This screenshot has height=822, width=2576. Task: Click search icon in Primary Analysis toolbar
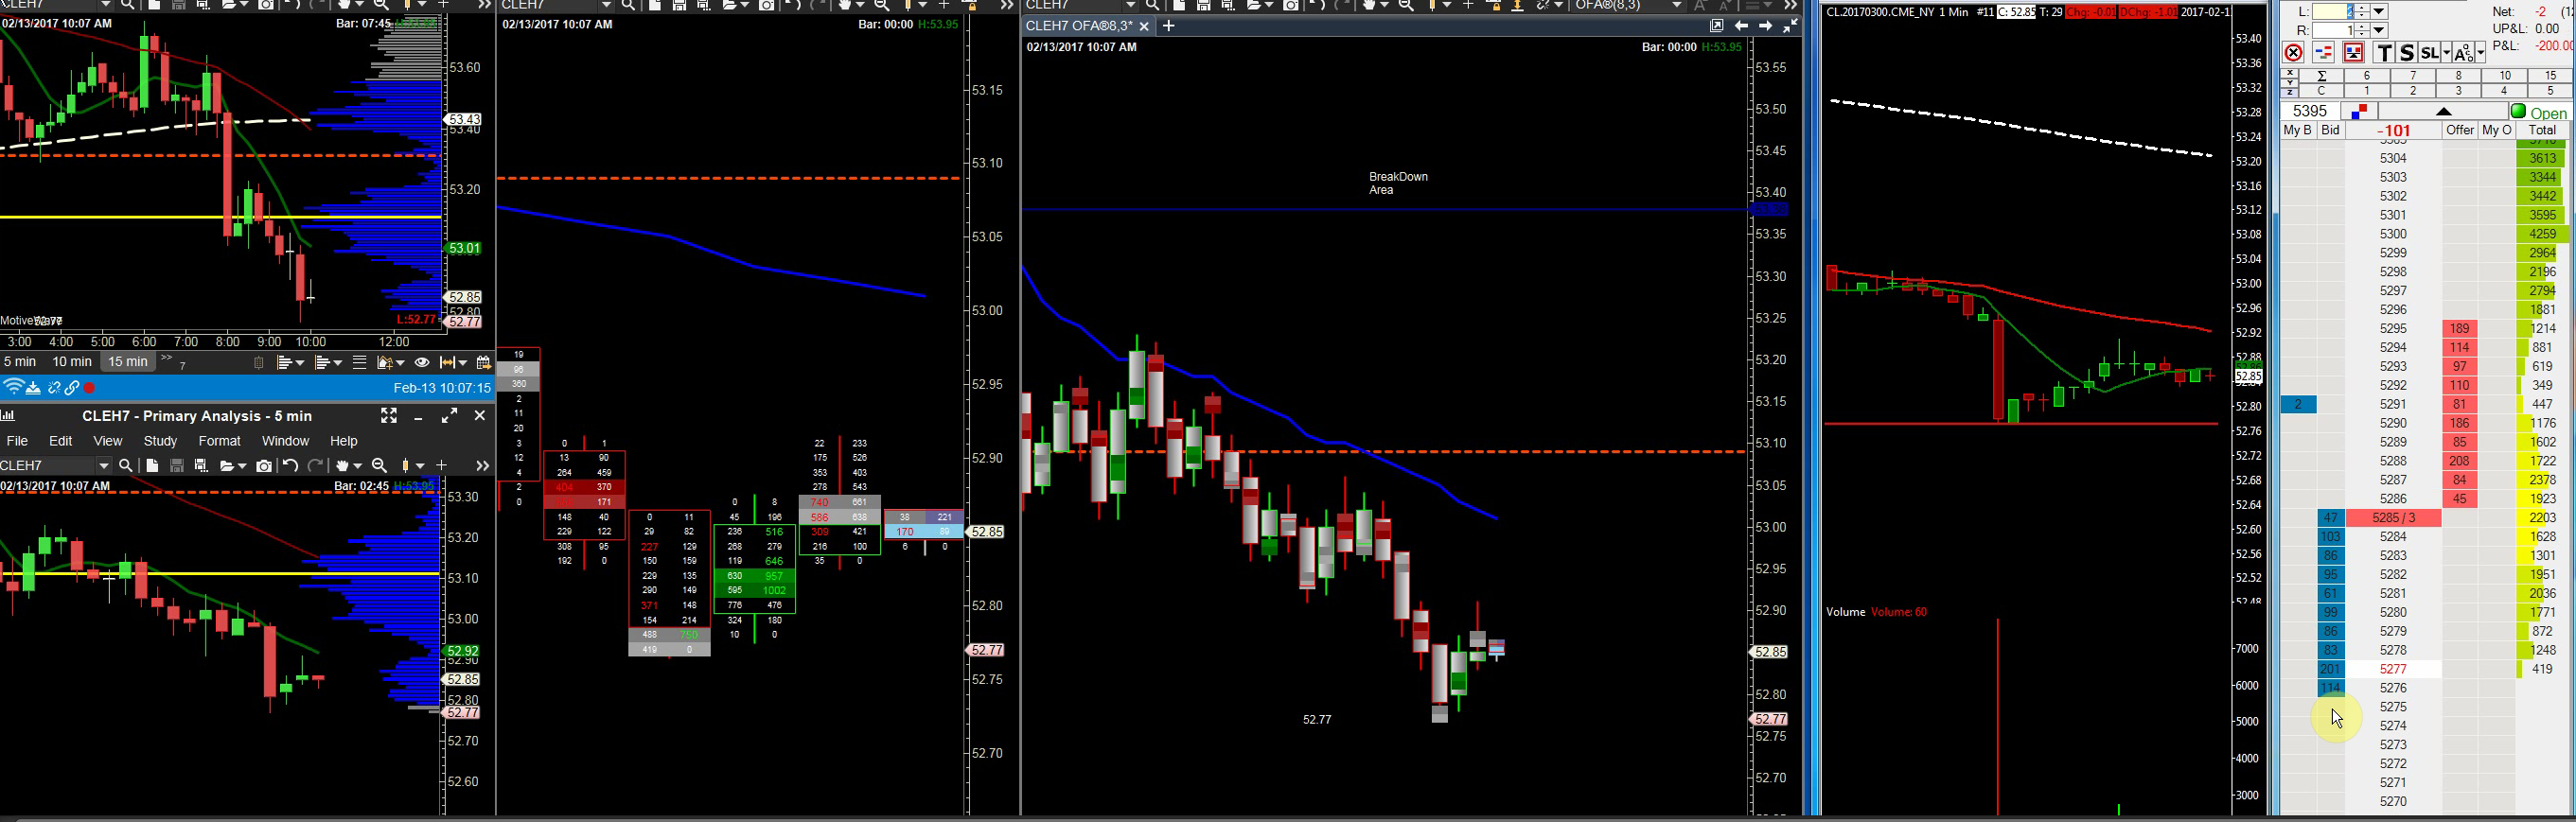[x=126, y=465]
